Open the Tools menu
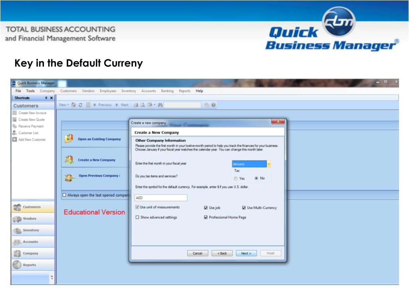 pos(30,91)
